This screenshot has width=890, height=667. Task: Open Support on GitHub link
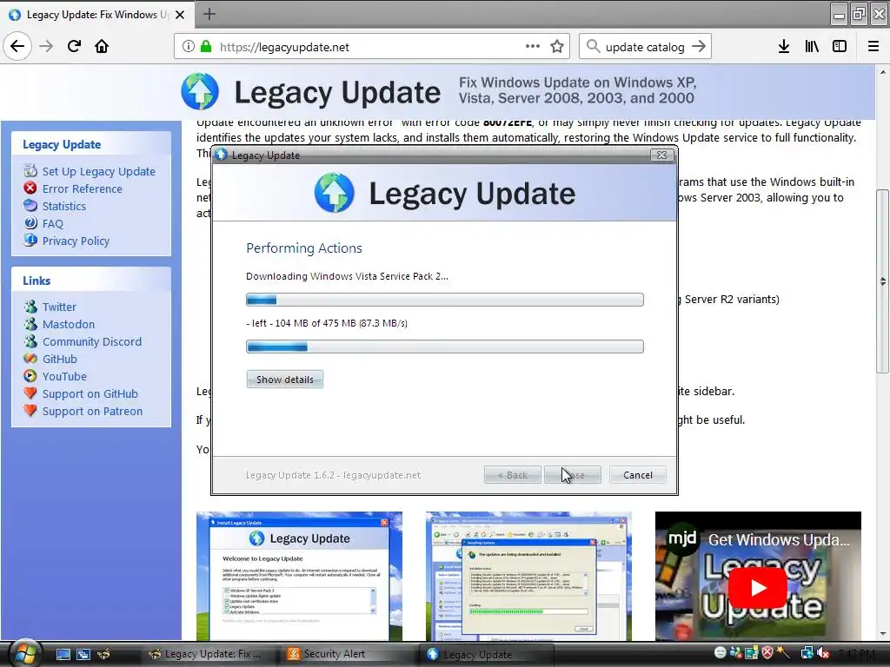[x=90, y=394]
